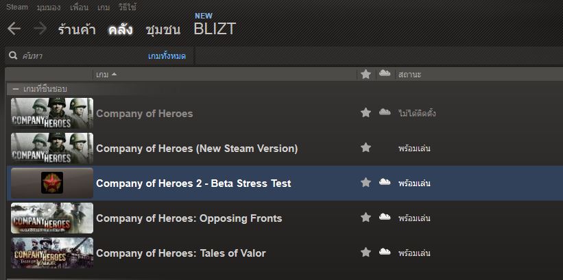The width and height of the screenshot is (563, 280).
Task: Open the เกมทั้งหมด filter dropdown
Action: pos(167,56)
